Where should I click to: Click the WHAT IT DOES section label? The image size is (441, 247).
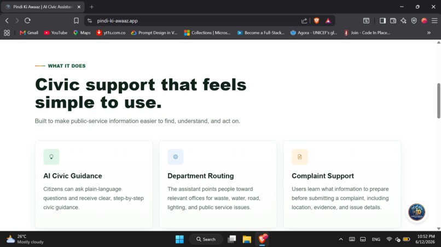pyautogui.click(x=67, y=66)
